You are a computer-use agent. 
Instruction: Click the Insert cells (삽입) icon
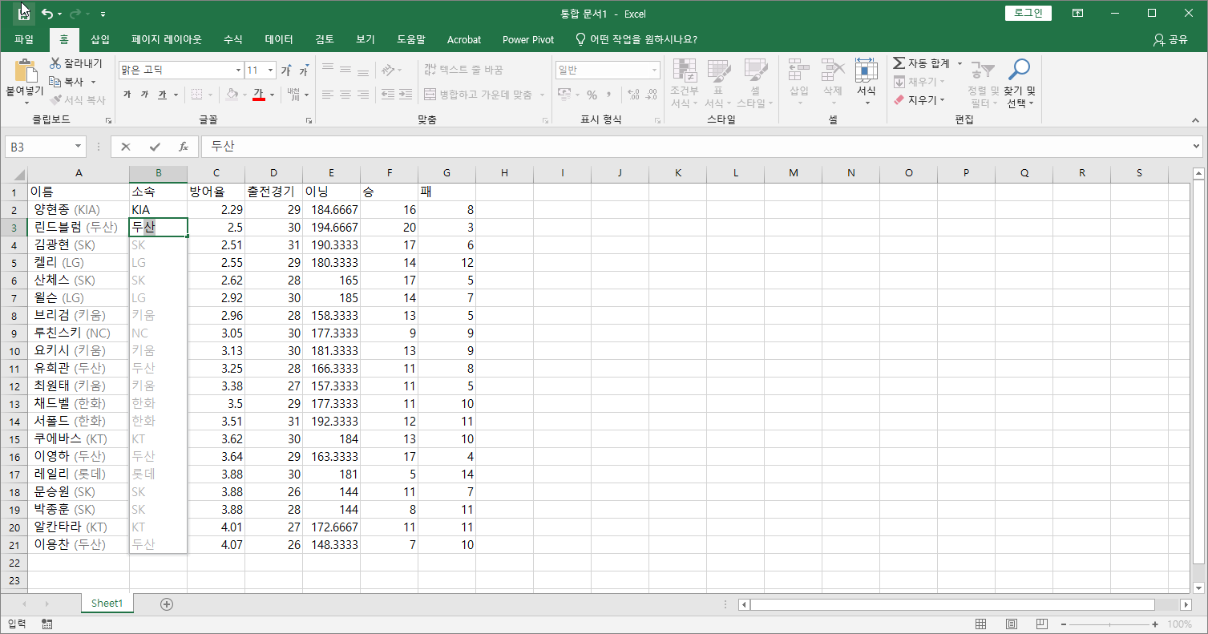(x=799, y=71)
